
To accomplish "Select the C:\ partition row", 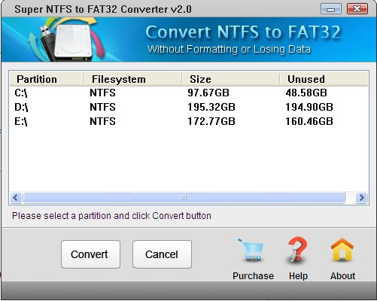I will 189,93.
